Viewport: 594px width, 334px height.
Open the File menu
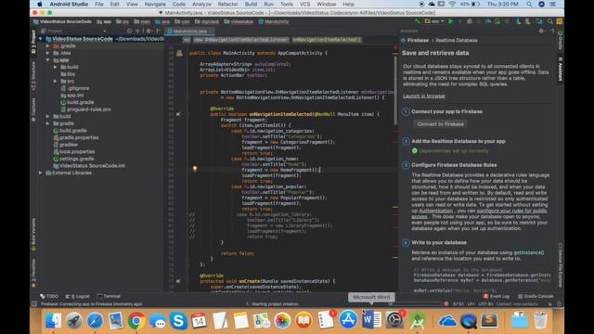pyautogui.click(x=99, y=4)
